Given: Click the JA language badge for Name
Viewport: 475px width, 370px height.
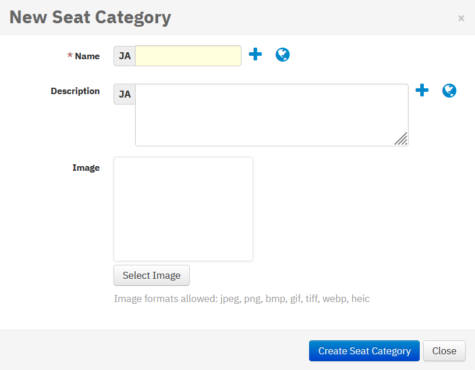Looking at the screenshot, I should (x=125, y=56).
